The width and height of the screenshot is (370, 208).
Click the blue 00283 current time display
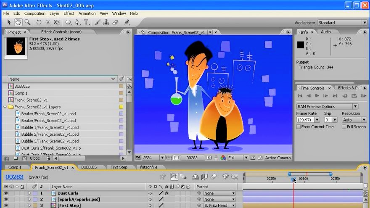[14, 177]
